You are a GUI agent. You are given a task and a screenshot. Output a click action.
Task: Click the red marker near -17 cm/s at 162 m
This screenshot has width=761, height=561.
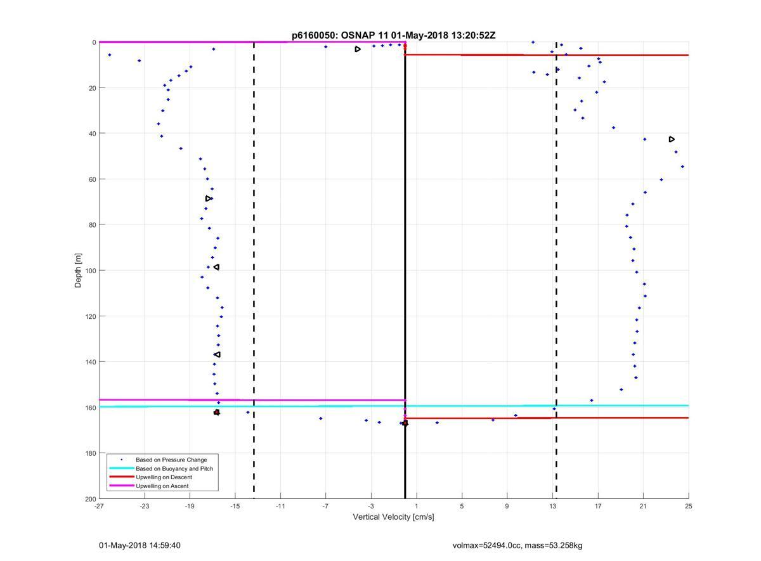point(217,413)
